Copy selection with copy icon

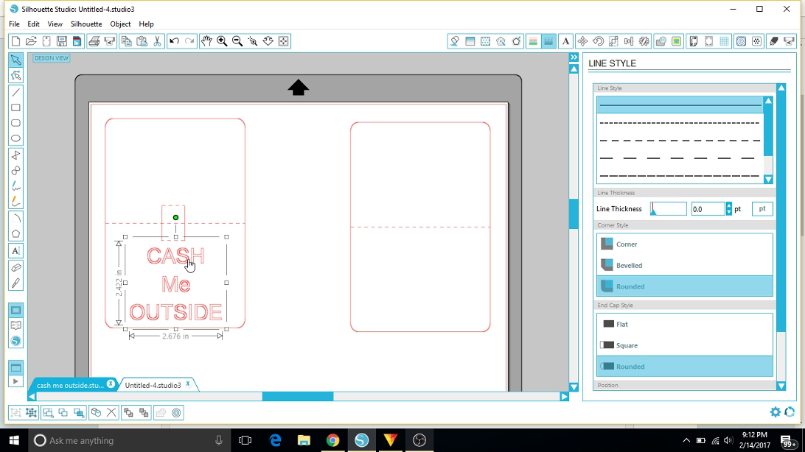point(126,41)
